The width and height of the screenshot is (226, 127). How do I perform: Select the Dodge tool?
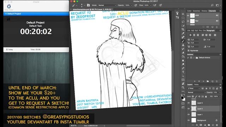183,64
